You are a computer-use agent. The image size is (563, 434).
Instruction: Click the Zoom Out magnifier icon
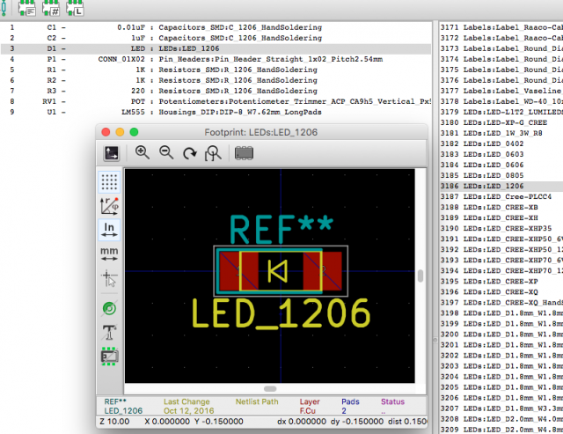tap(166, 152)
